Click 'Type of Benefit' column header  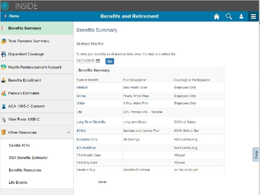point(87,80)
